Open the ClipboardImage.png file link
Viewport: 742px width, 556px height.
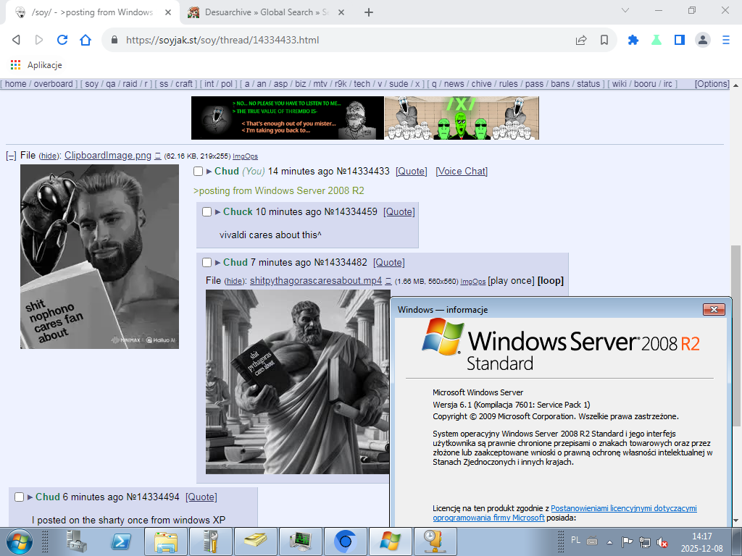107,156
